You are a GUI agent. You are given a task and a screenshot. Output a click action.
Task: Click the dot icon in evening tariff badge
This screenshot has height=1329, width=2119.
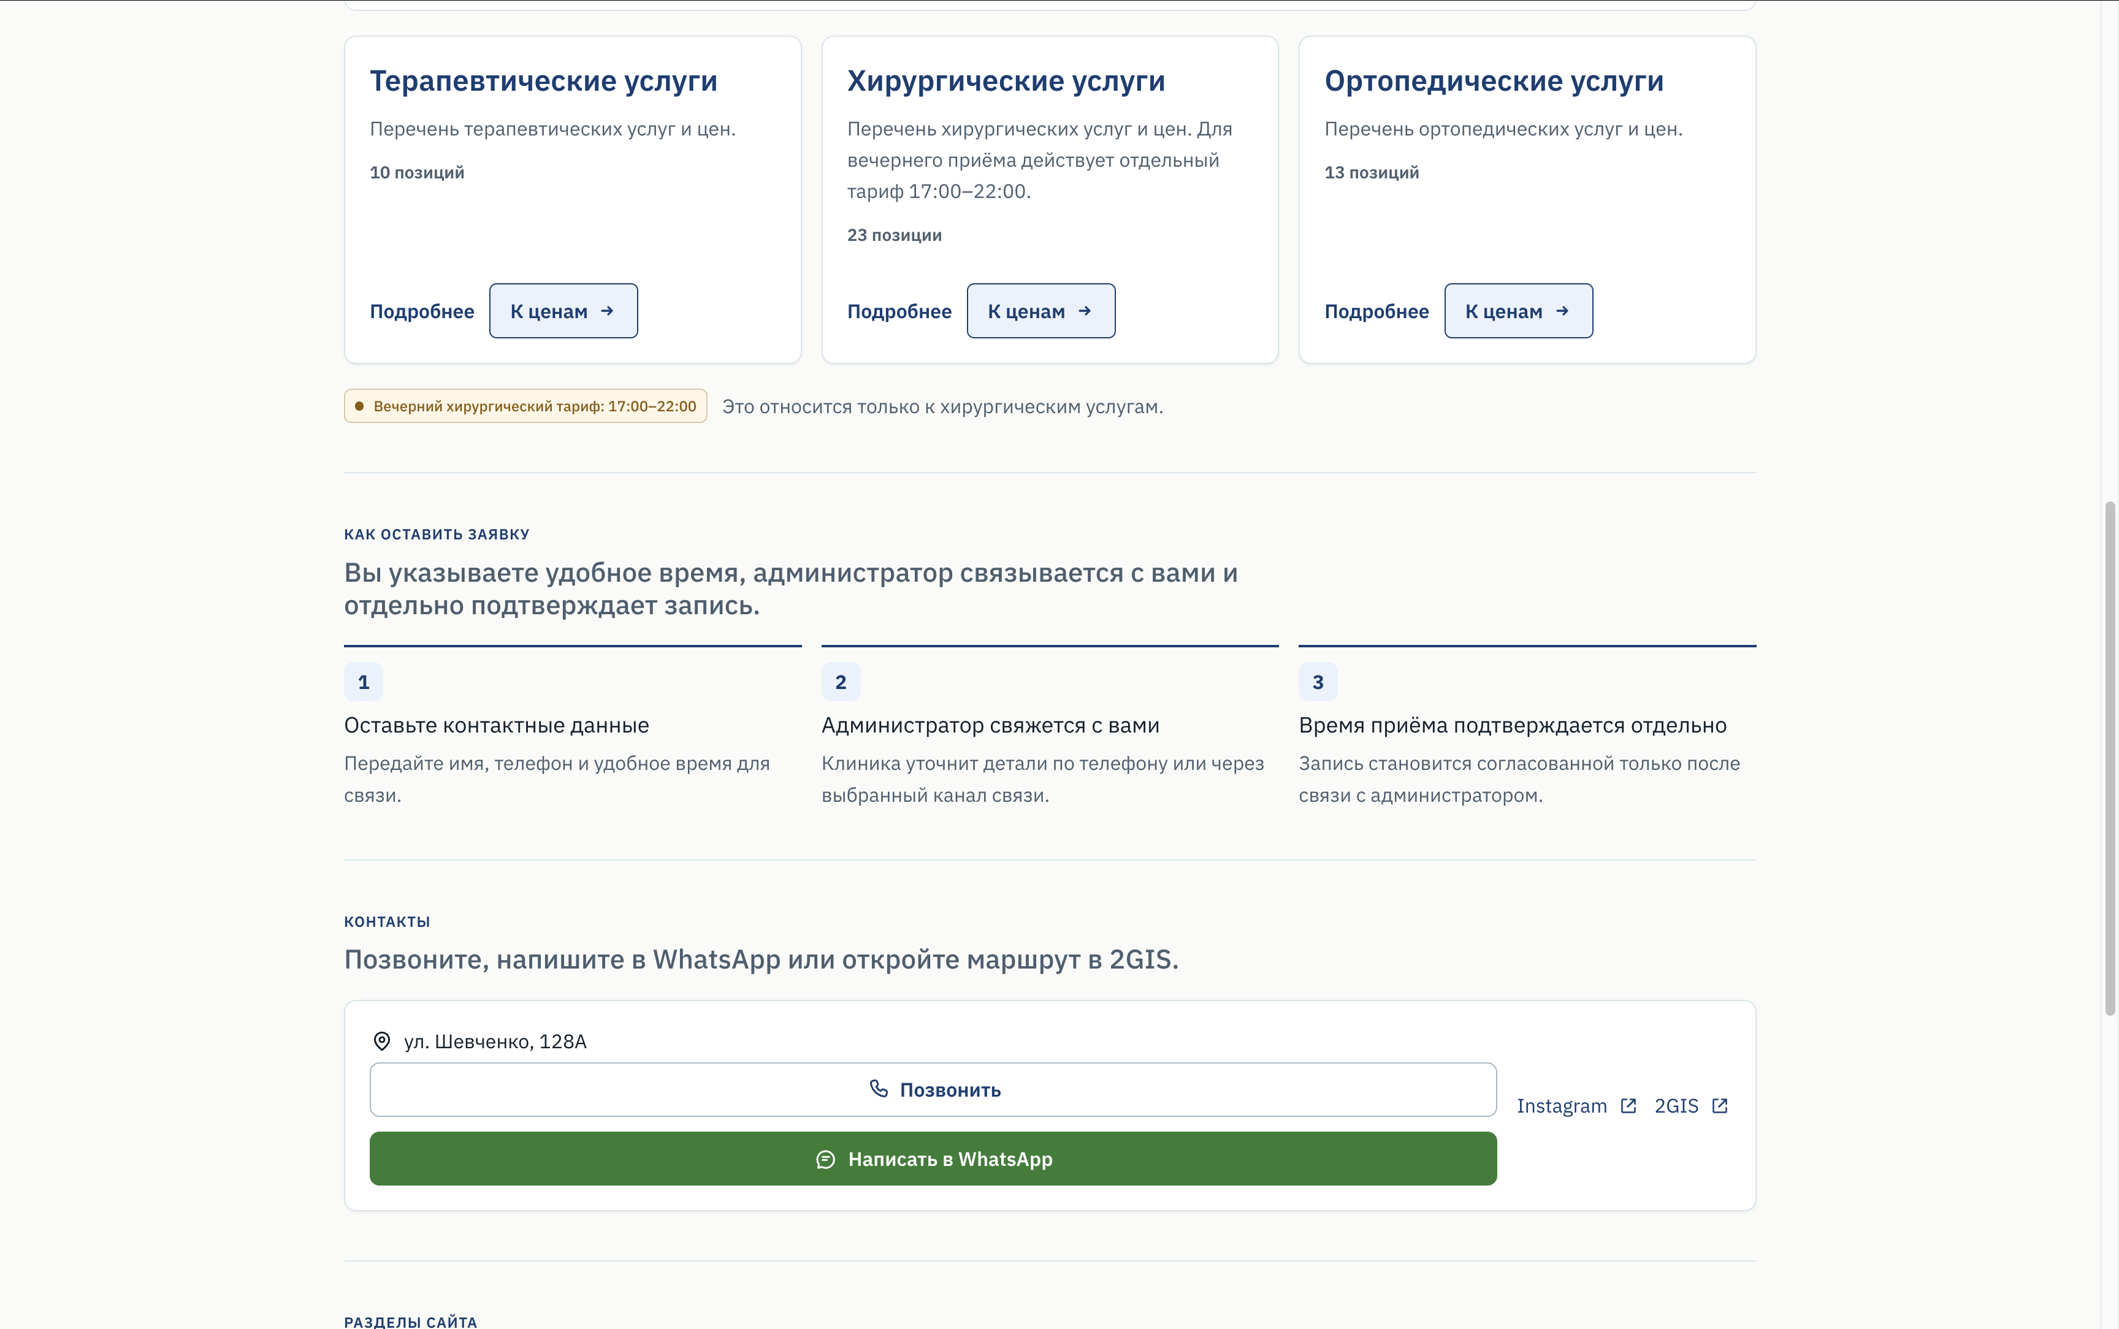(x=359, y=406)
